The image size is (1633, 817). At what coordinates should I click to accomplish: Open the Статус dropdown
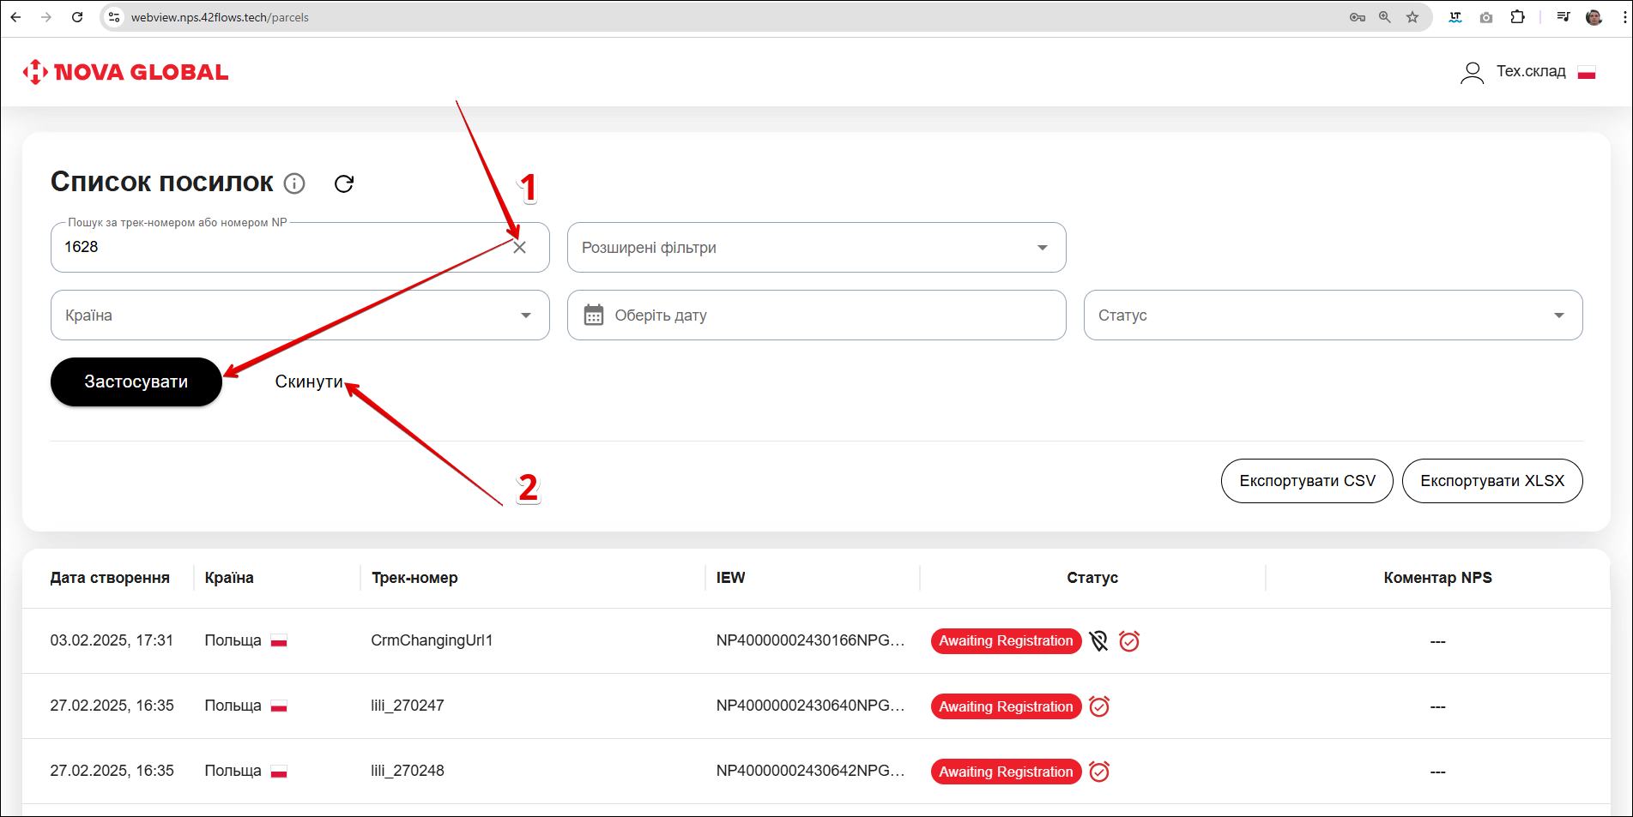pos(1333,315)
